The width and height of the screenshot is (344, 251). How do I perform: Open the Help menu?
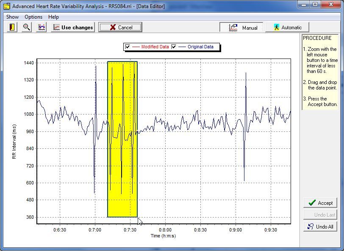[53, 17]
